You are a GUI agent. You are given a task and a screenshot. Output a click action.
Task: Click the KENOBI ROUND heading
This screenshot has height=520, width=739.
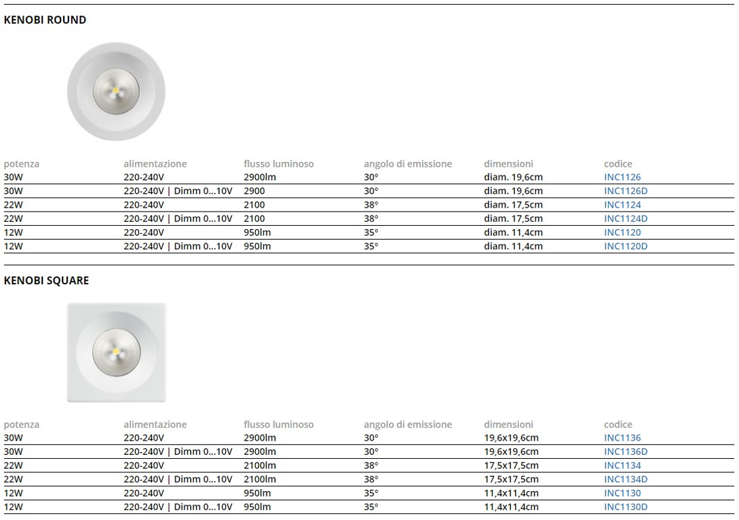tap(45, 20)
